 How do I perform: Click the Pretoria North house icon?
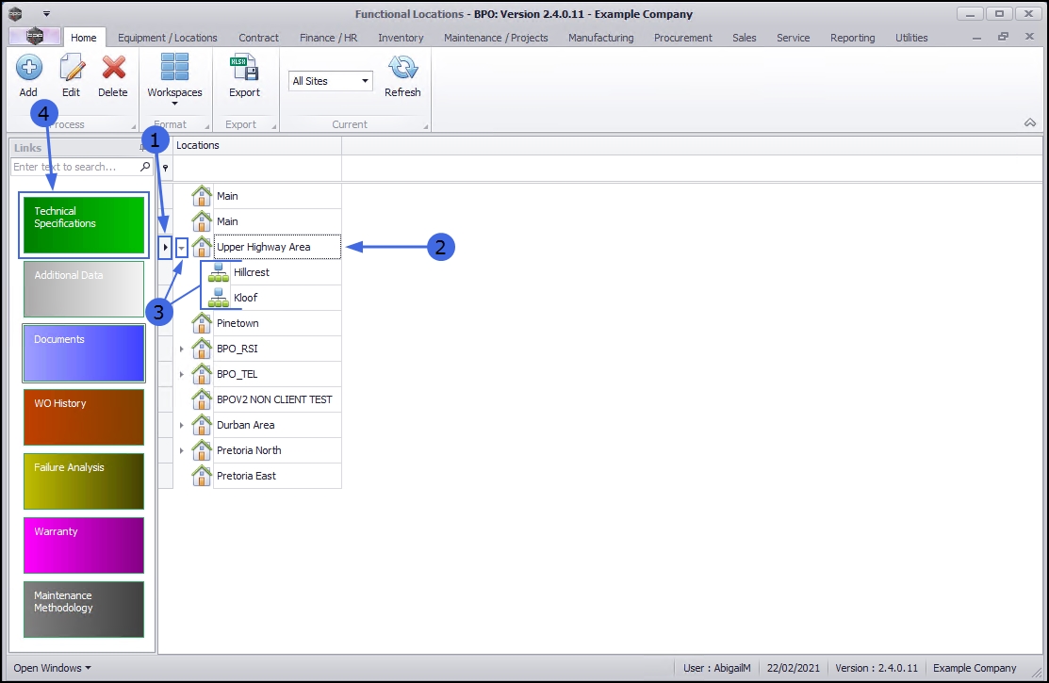(x=202, y=450)
